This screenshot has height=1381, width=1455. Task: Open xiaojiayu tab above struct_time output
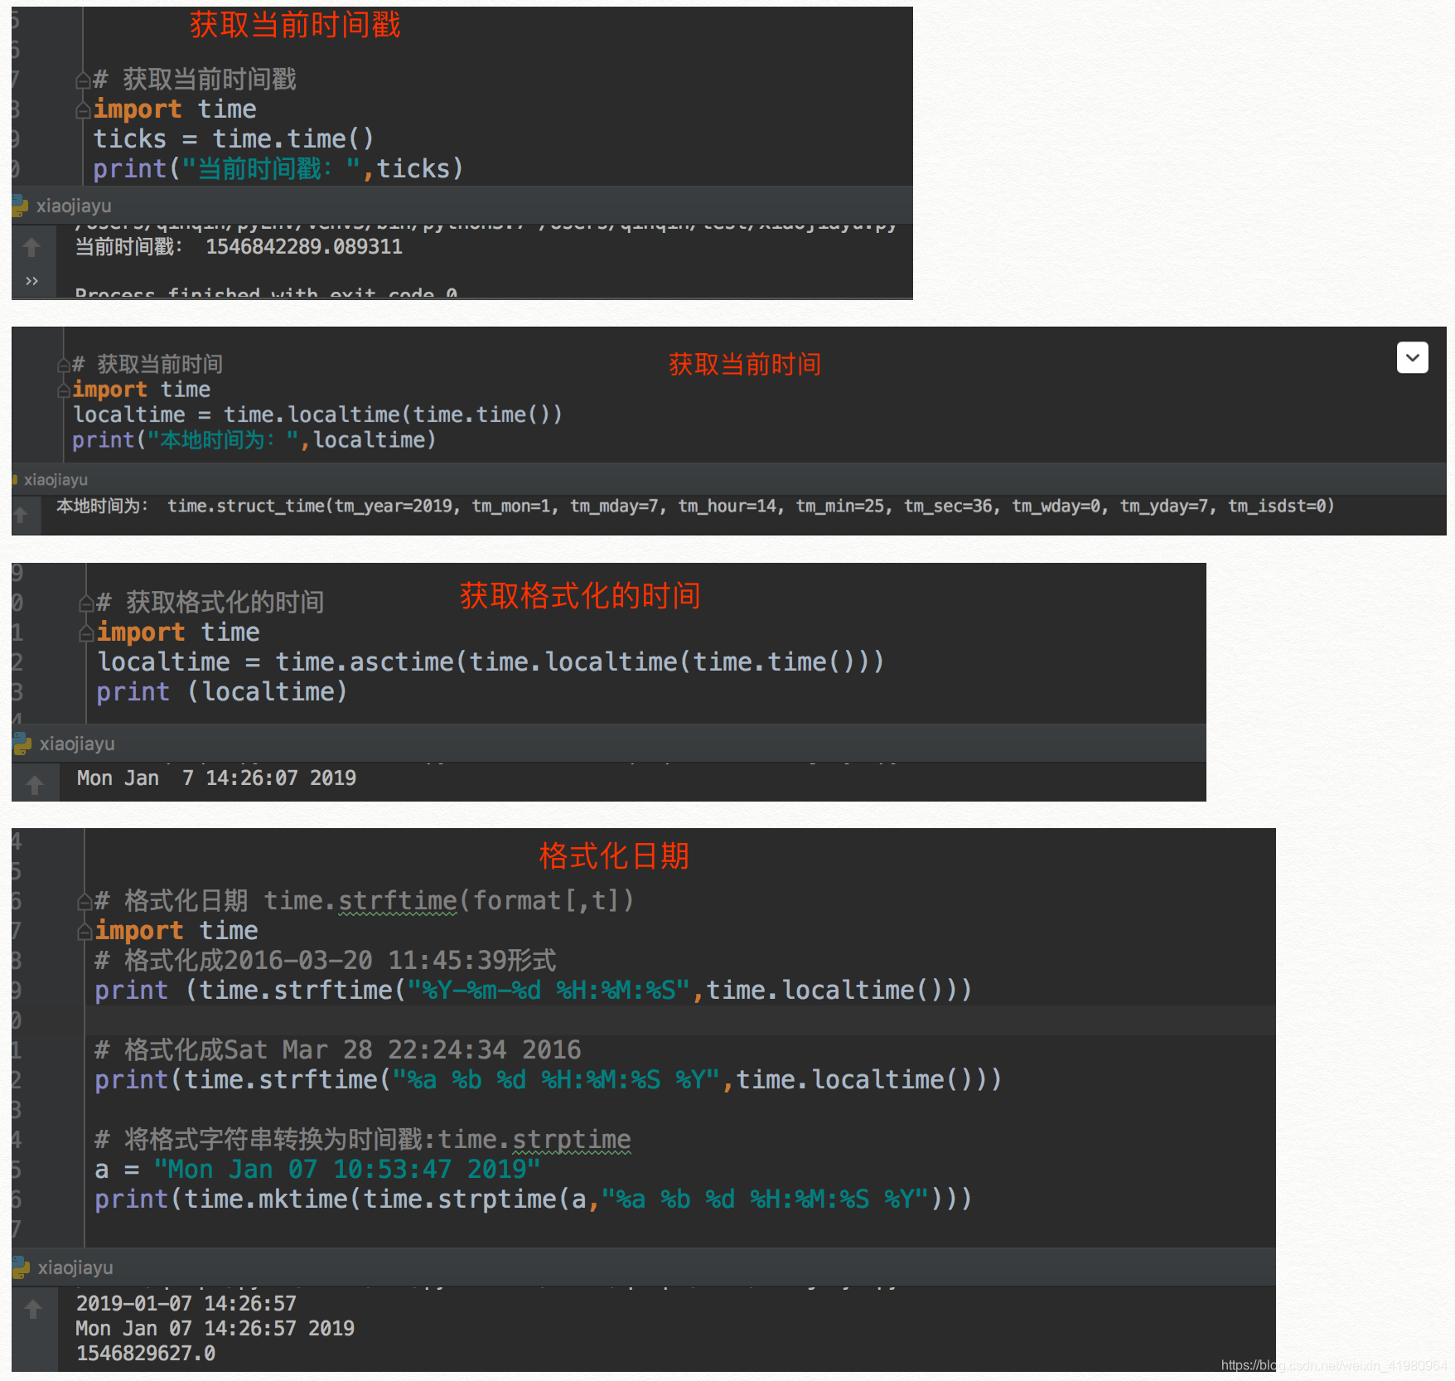pyautogui.click(x=56, y=479)
